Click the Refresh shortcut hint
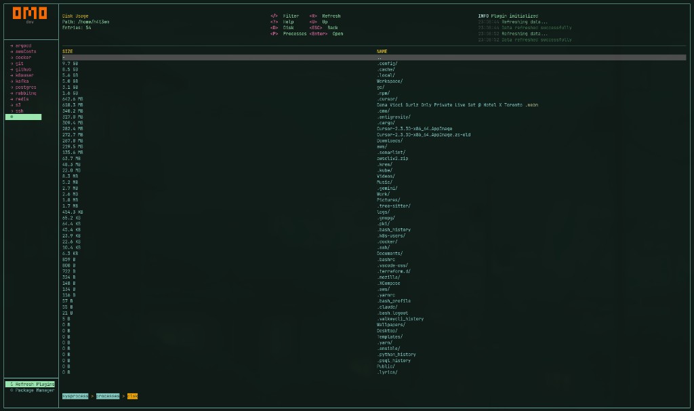The height and width of the screenshot is (411, 694). pyautogui.click(x=325, y=16)
